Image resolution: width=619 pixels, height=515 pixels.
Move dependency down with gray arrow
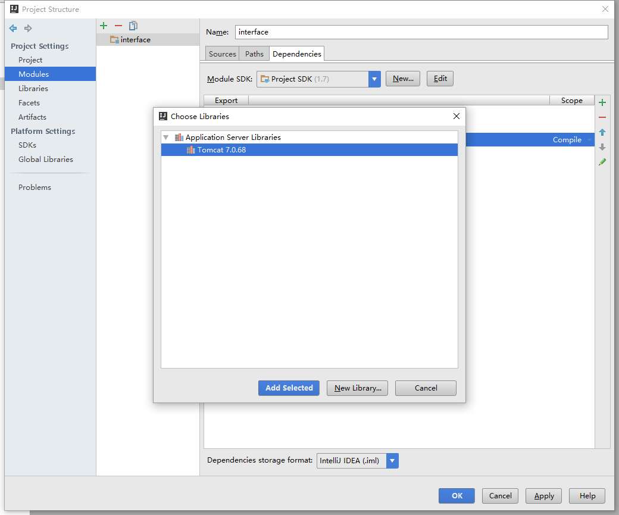[x=602, y=147]
